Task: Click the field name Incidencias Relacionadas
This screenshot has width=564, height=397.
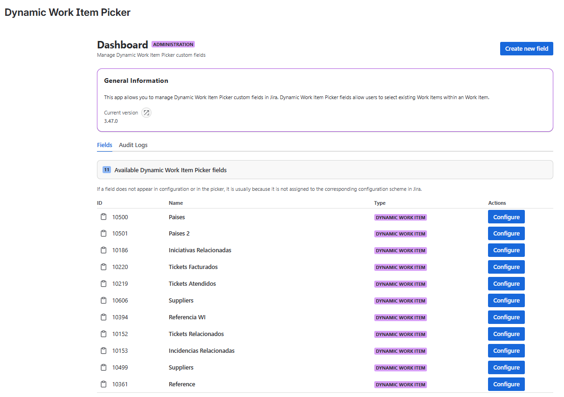Action: coord(201,351)
